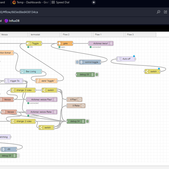Click the V.Reka node icon

83,106
